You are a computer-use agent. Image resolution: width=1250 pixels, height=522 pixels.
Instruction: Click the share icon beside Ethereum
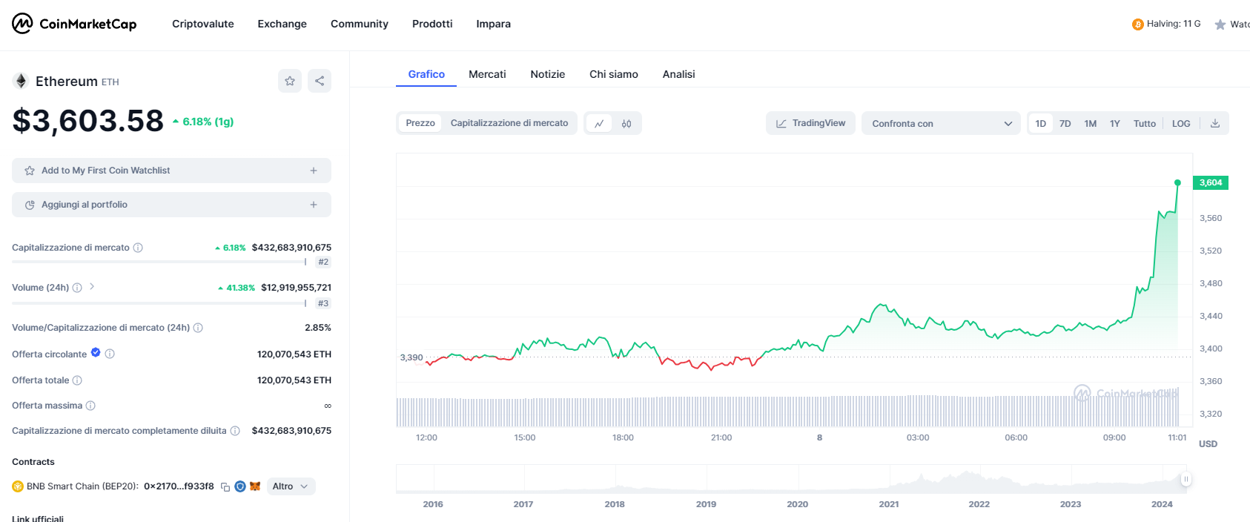320,81
